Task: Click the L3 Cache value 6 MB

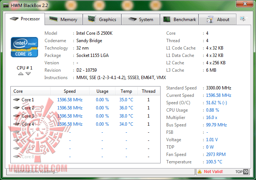Action: pos(211,70)
